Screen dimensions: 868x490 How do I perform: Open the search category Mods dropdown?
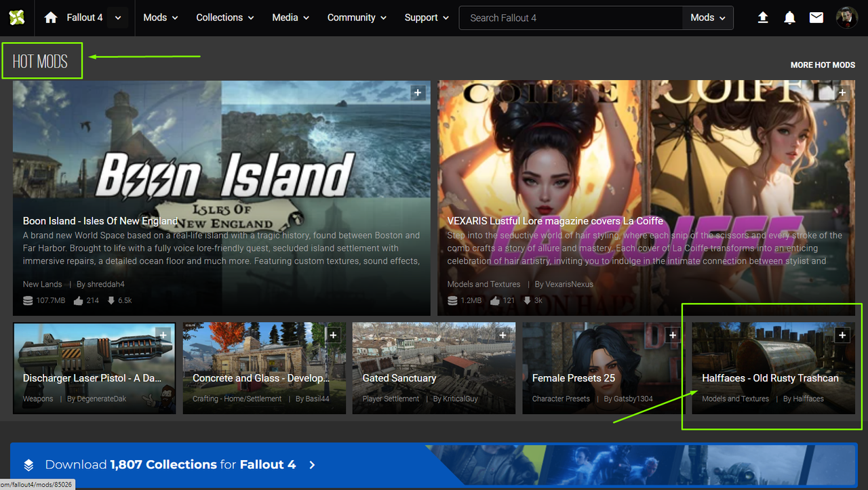click(x=707, y=18)
